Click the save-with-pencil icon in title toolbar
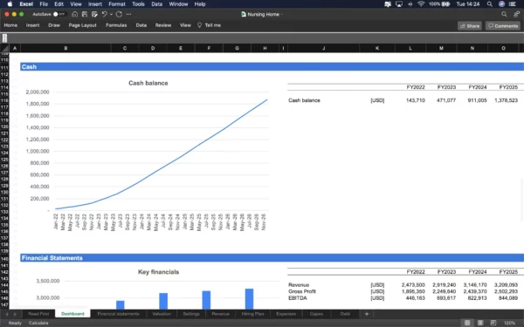 tap(94, 14)
